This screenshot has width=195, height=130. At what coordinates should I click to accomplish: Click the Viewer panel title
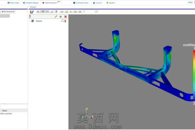[x=33, y=7]
